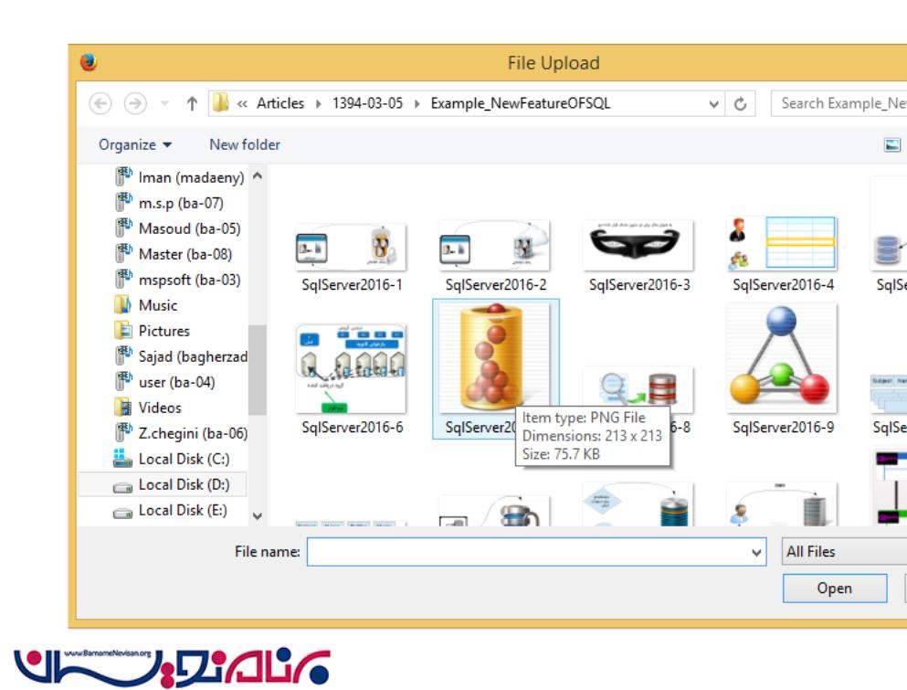Select the SqlServer2016-1 thumbnail
This screenshot has width=907, height=690.
click(351, 247)
